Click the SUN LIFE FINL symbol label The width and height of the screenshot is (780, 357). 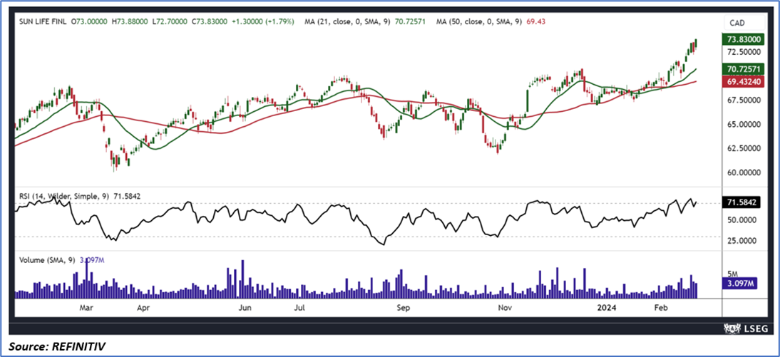(43, 22)
